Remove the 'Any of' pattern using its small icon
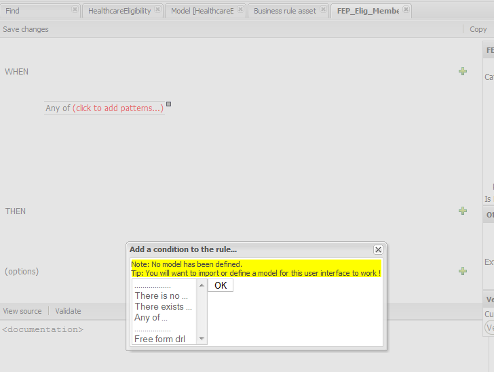The height and width of the screenshot is (372, 494). point(169,104)
